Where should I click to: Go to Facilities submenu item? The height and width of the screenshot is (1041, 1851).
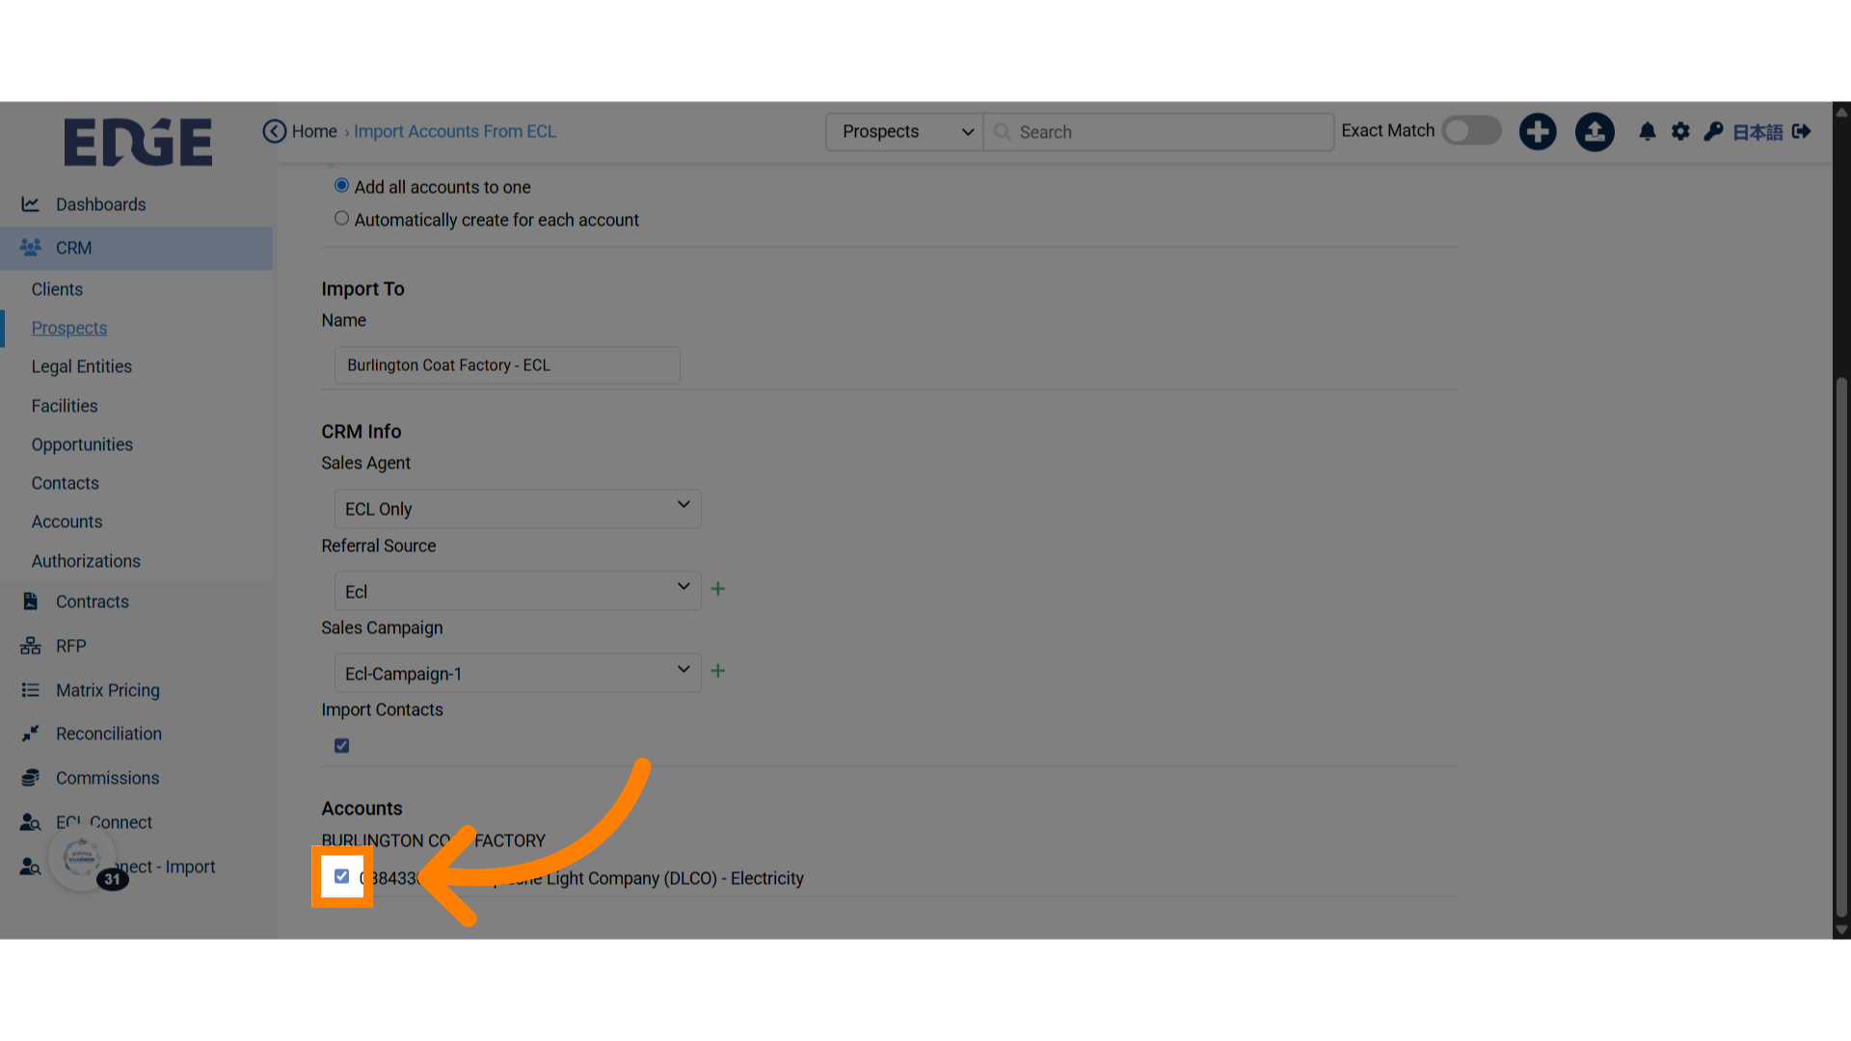[65, 406]
